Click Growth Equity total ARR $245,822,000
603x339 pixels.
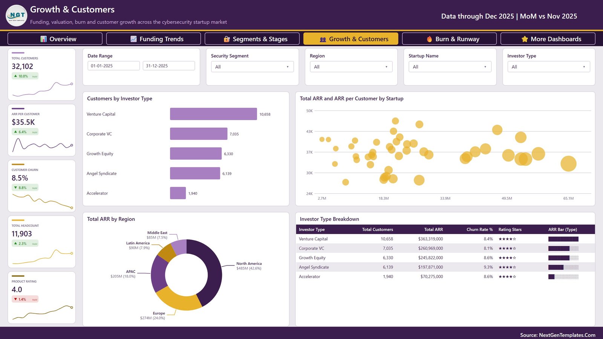tap(430, 258)
